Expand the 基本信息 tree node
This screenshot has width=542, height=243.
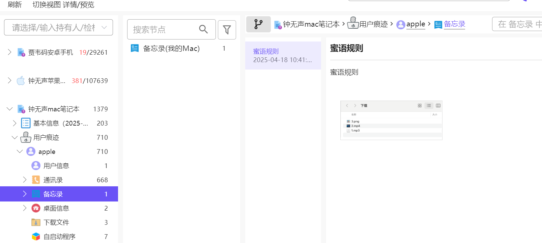(x=15, y=123)
